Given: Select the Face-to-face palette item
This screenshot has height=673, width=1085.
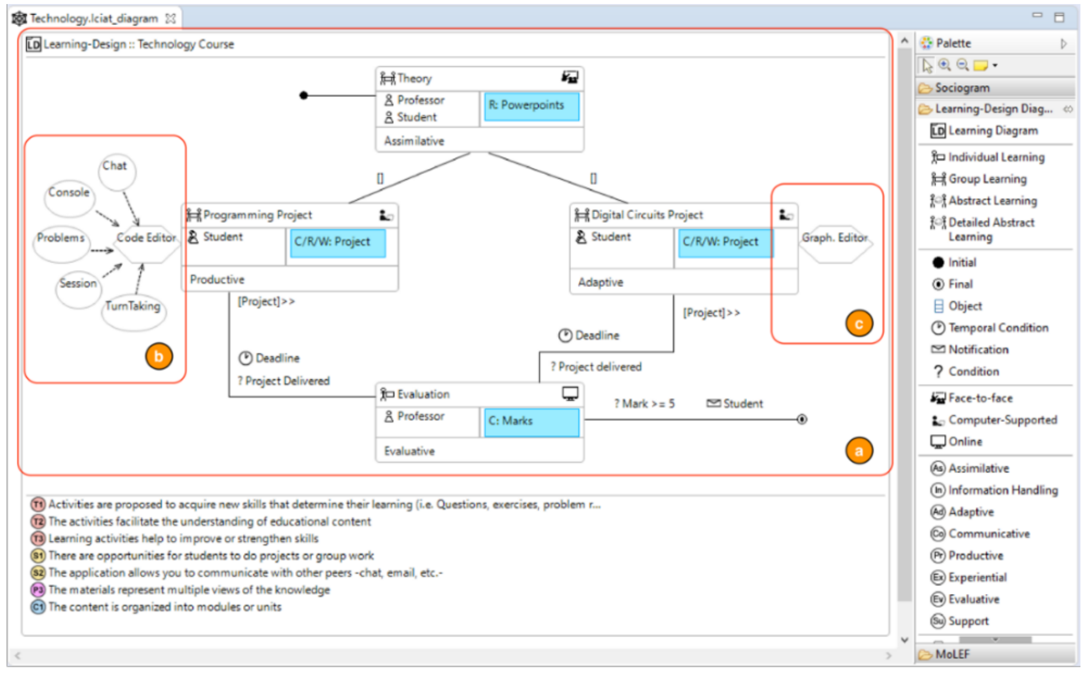Looking at the screenshot, I should coord(980,398).
